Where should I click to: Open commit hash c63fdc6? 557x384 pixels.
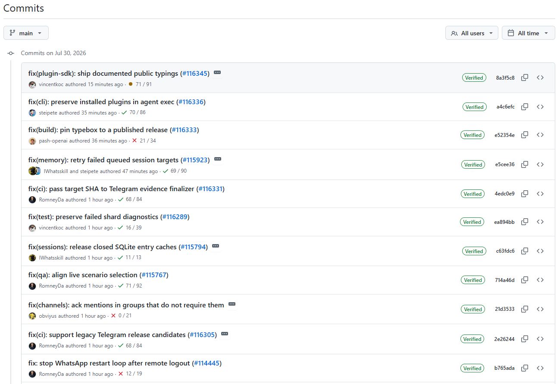(x=505, y=251)
